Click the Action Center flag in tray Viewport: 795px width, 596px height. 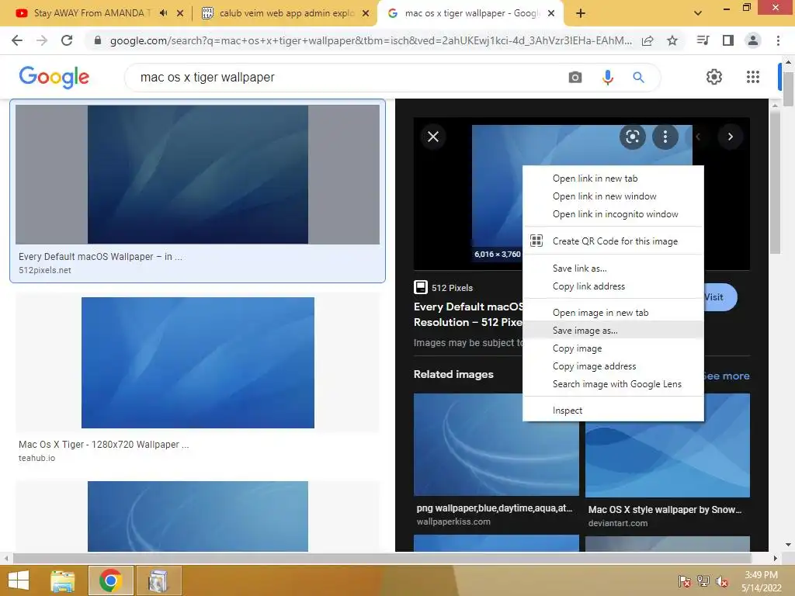point(685,581)
